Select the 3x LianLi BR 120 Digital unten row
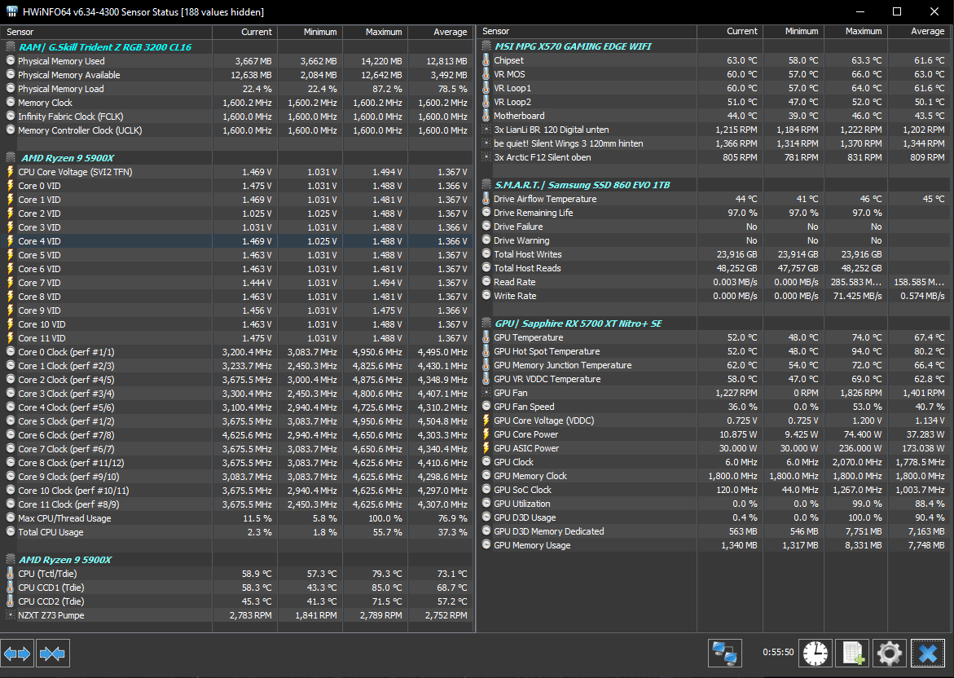The height and width of the screenshot is (678, 954). coord(714,130)
